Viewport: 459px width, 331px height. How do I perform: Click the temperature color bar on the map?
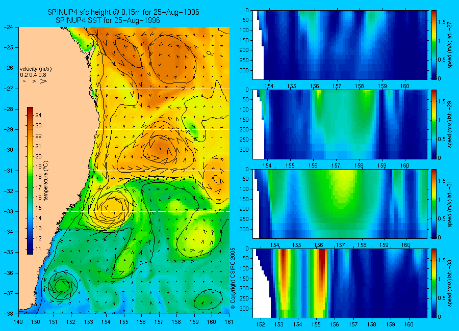30,181
